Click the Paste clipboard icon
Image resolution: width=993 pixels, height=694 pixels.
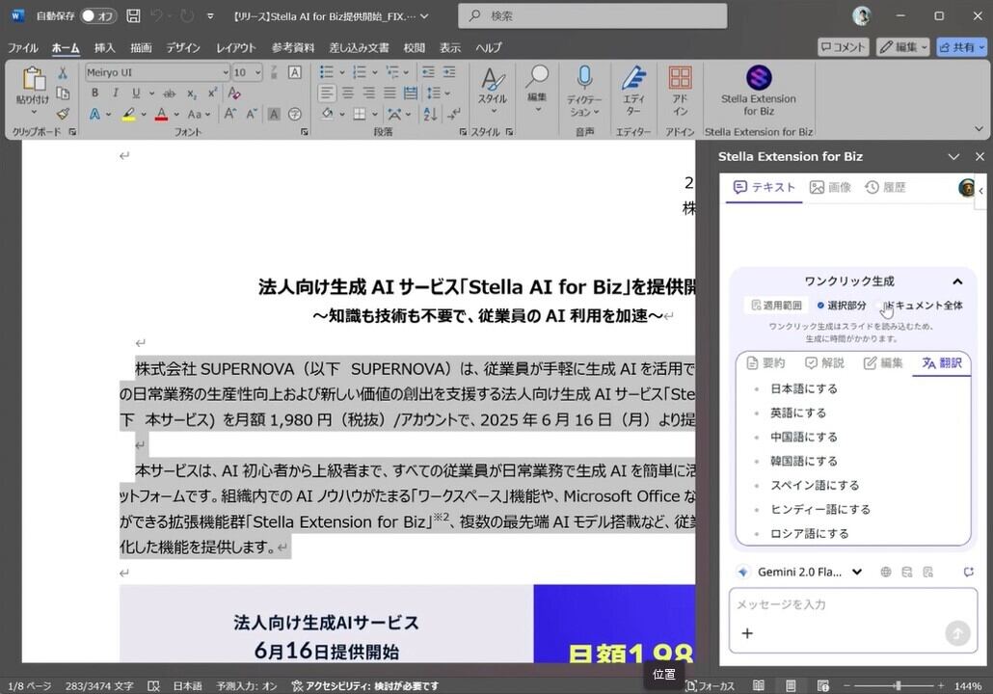point(34,79)
